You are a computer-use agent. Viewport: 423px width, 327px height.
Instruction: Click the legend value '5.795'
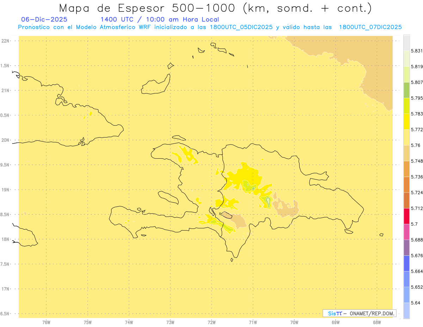coord(417,98)
